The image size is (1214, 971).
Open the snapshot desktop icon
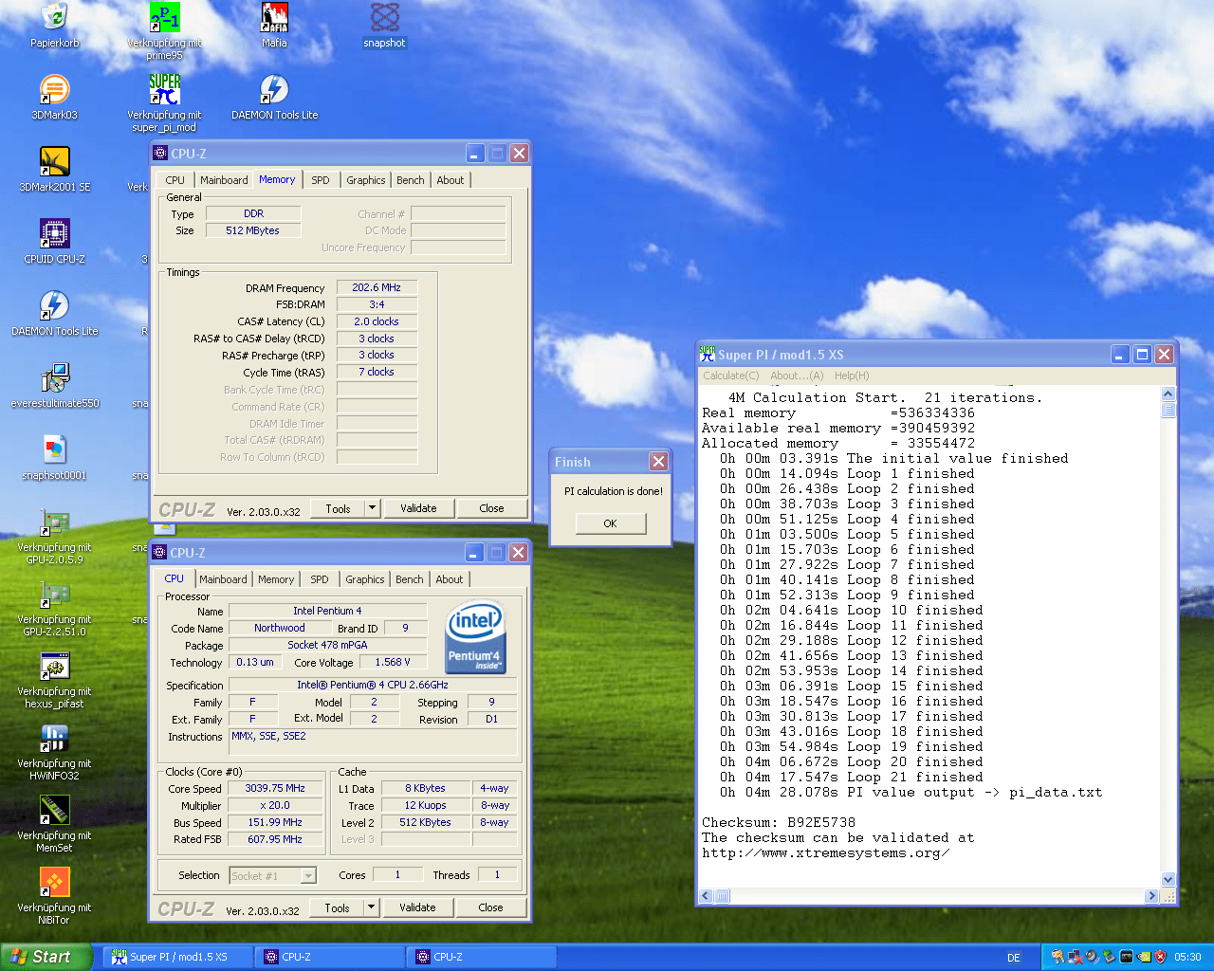(384, 17)
